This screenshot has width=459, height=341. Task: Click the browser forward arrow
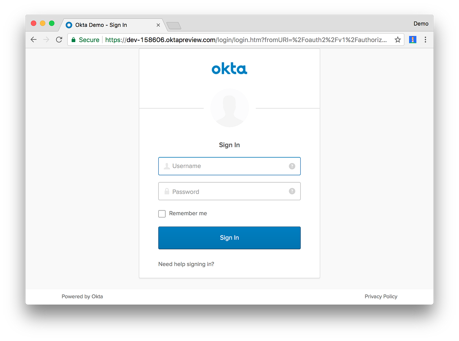point(46,40)
